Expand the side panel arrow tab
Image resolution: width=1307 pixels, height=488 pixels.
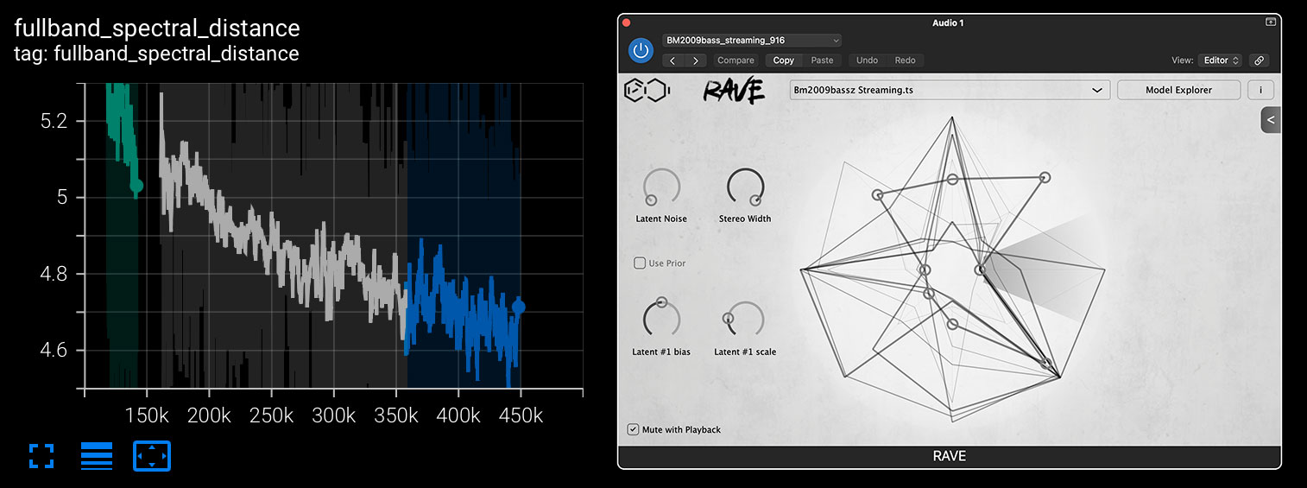pos(1271,120)
